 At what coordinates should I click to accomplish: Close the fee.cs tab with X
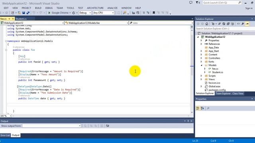click(x=13, y=19)
